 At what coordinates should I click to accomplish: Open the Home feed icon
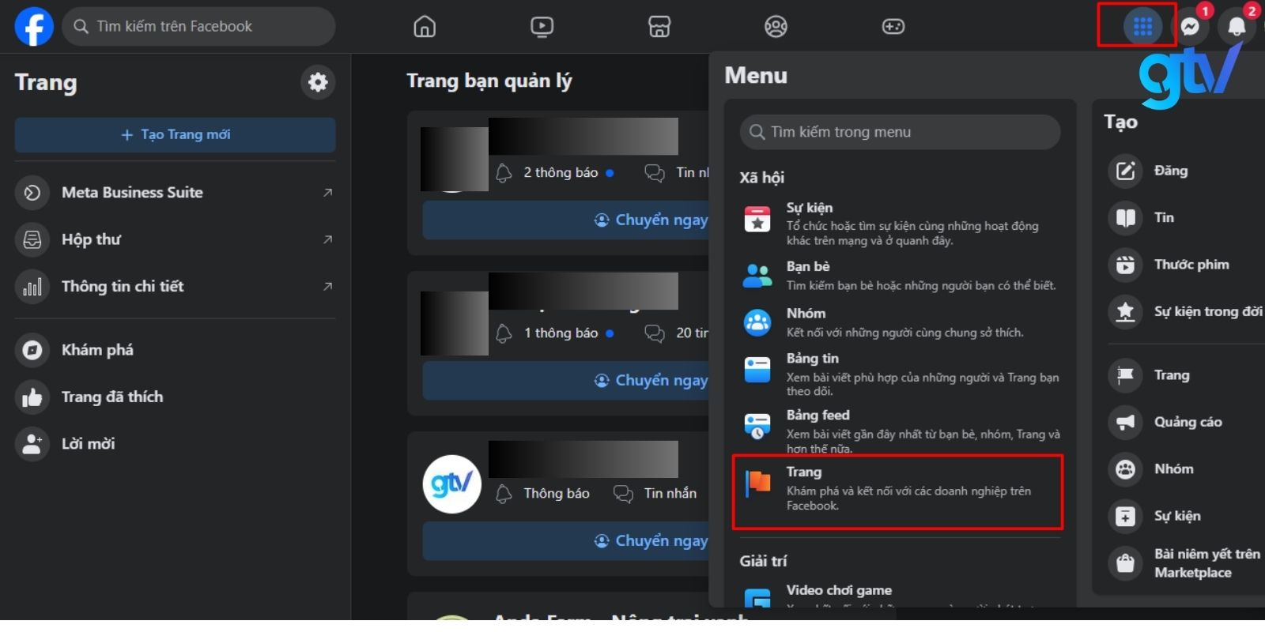point(425,27)
